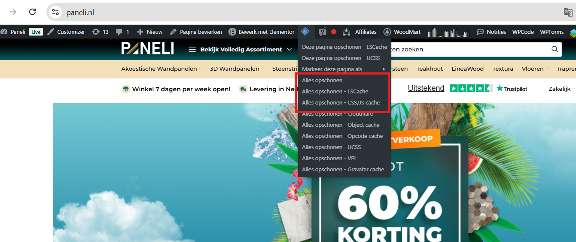
Task: Click the browser forward arrow
Action: click(13, 12)
